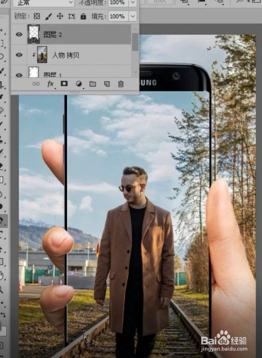Screen dimensions: 262x358
Task: Click the layers panel scrollbar thumb
Action: click(x=135, y=42)
